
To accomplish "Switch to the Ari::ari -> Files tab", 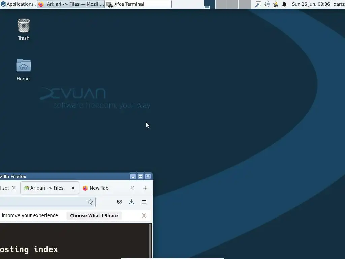I will pos(50,188).
